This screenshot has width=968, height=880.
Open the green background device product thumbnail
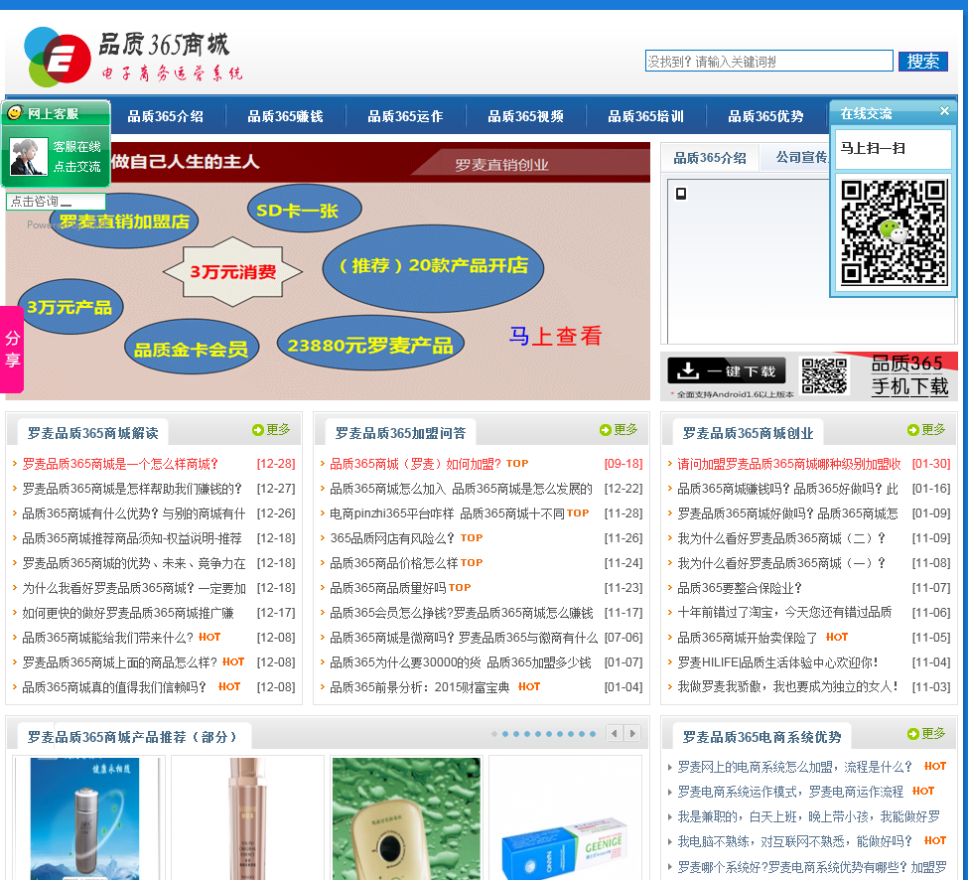click(x=406, y=818)
